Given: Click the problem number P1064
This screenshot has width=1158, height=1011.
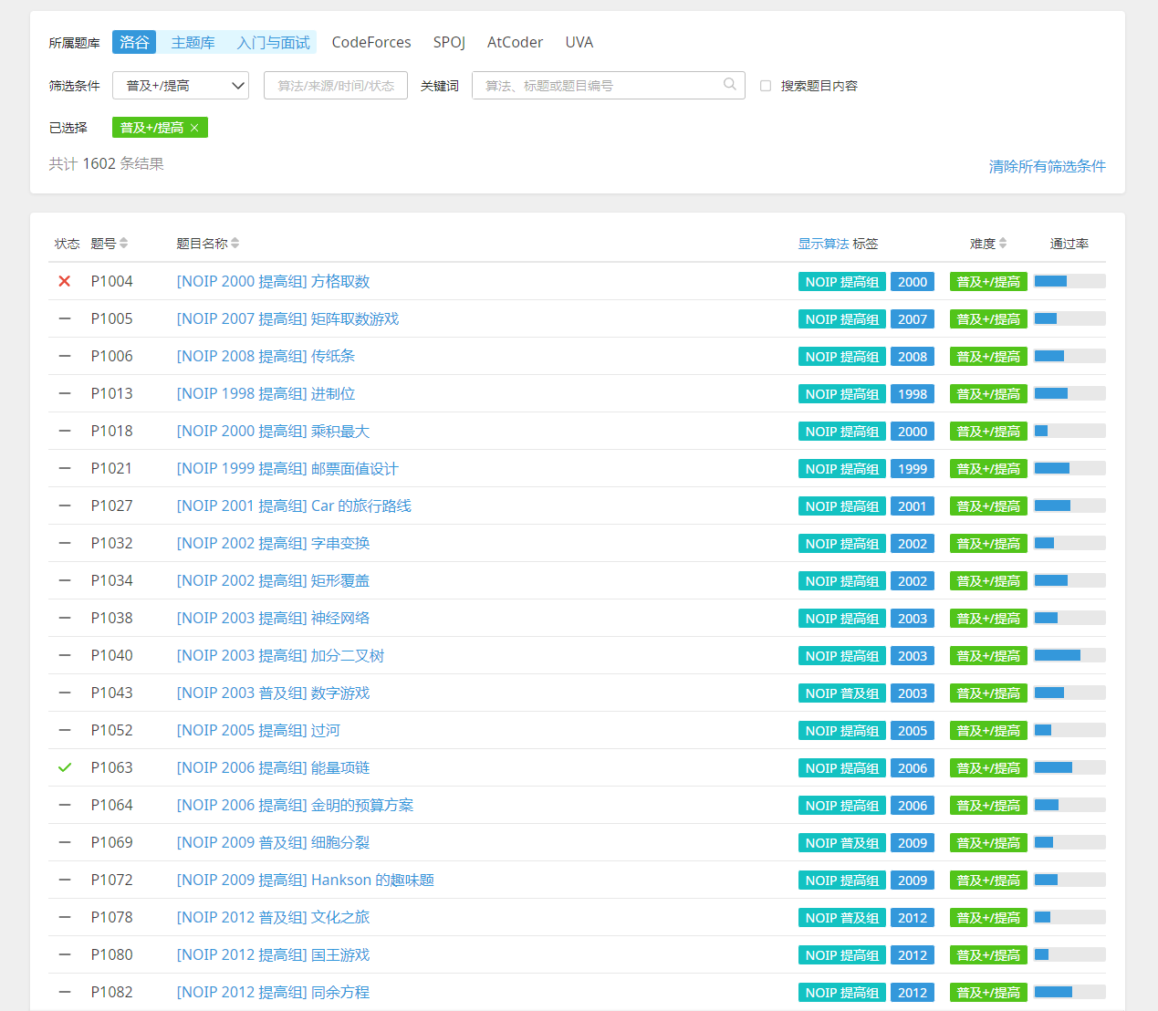Looking at the screenshot, I should coord(111,805).
